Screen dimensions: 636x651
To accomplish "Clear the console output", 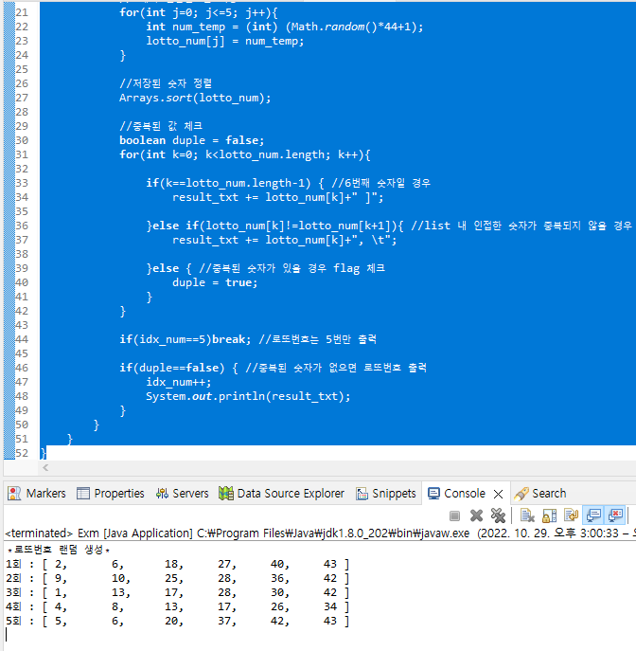I will point(527,515).
